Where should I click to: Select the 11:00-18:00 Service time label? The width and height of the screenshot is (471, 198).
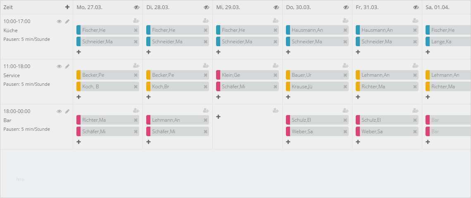coord(17,66)
